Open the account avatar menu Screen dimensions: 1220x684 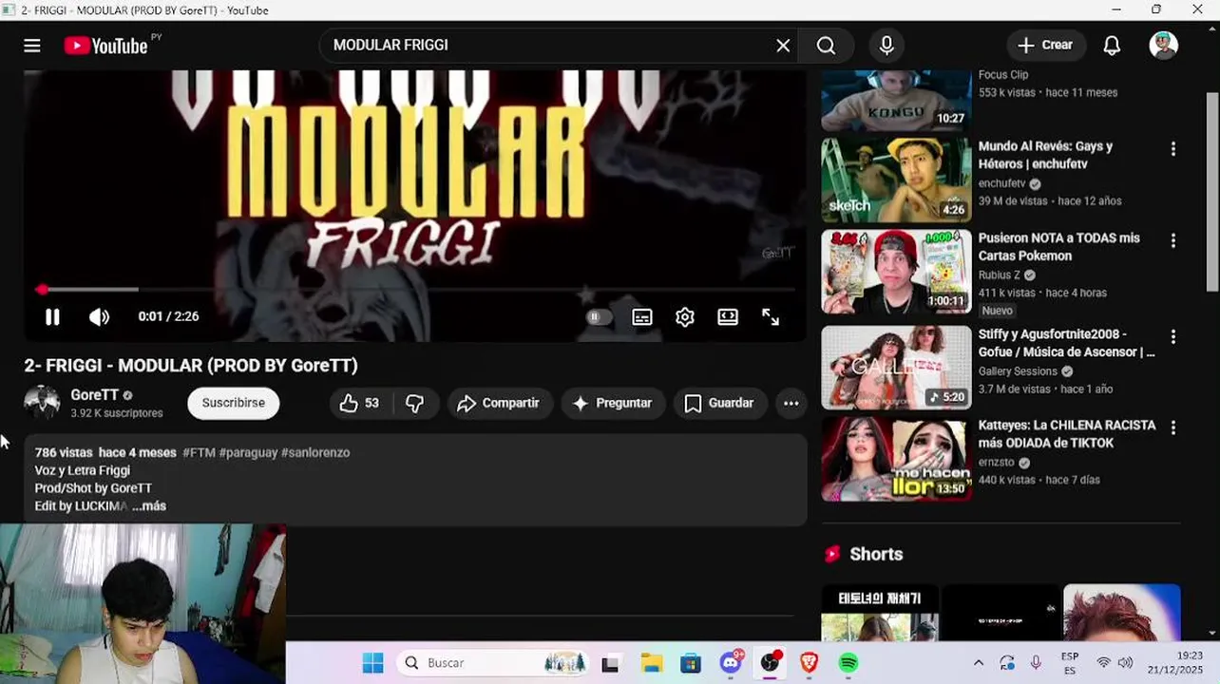pos(1163,45)
